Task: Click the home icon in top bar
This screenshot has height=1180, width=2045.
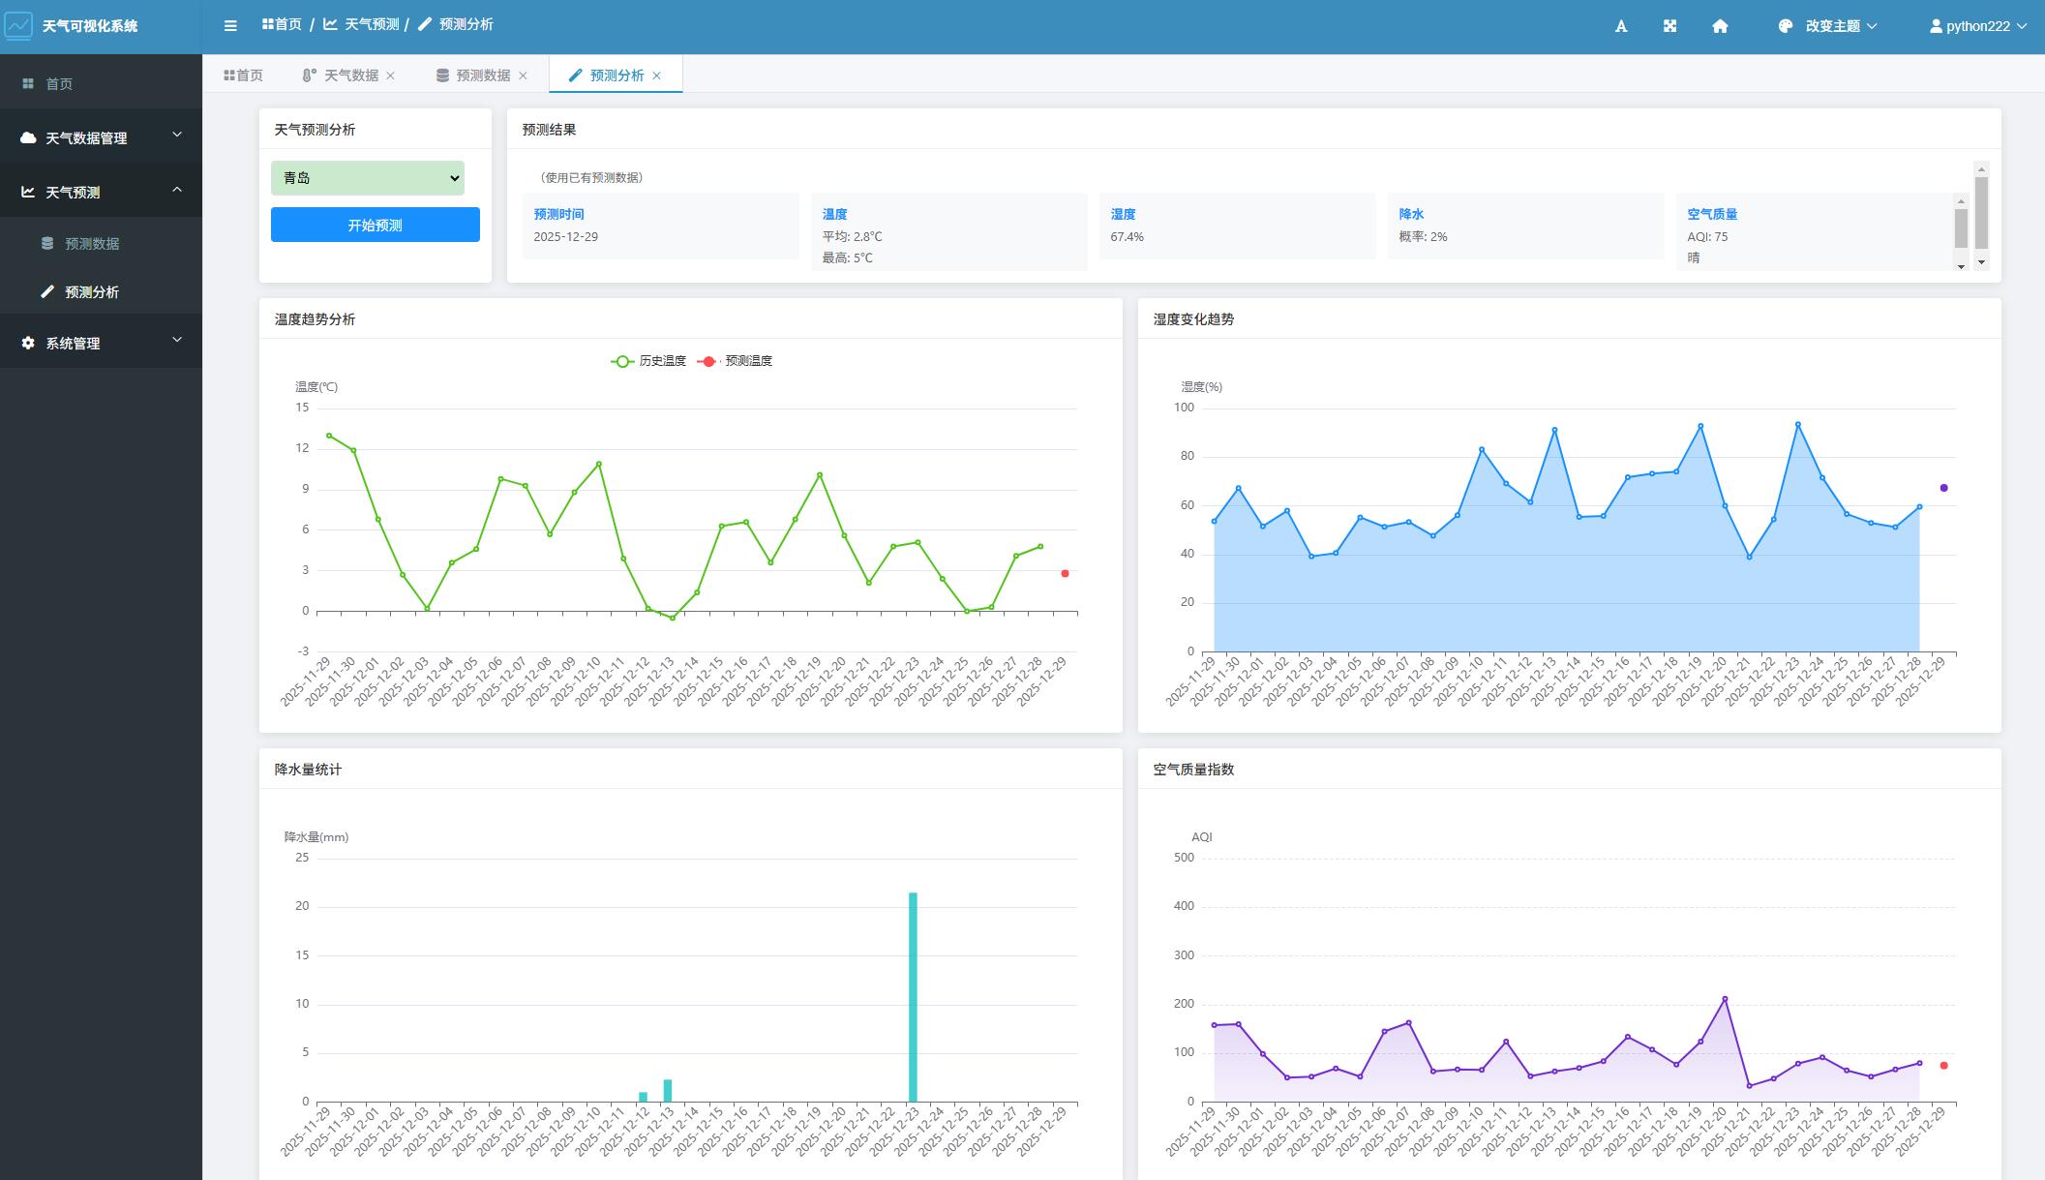Action: [1720, 26]
